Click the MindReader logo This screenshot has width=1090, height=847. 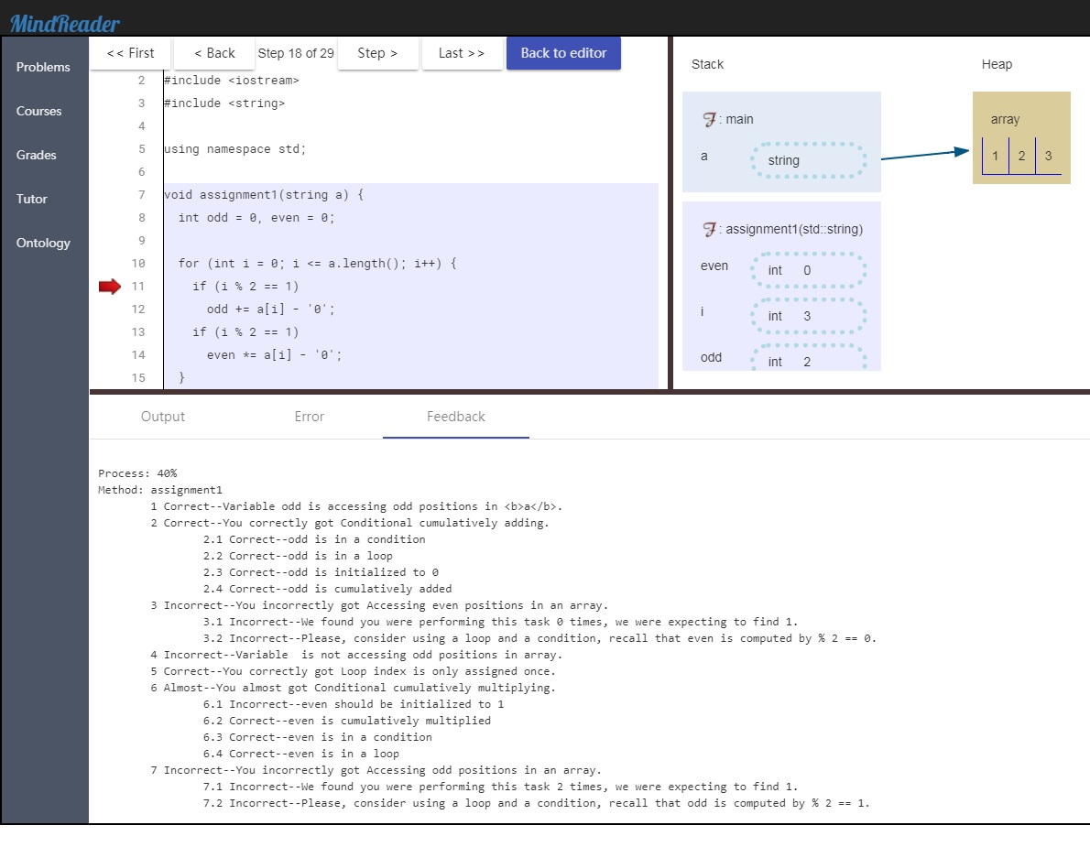tap(65, 24)
